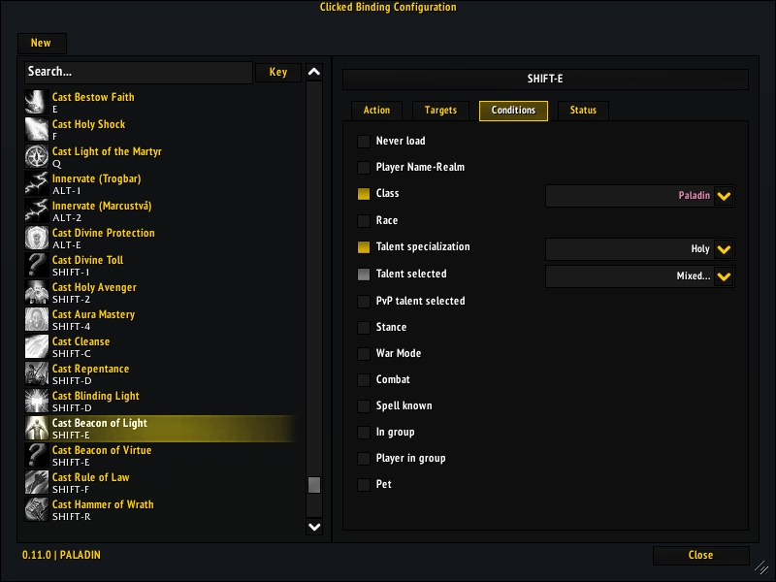Expand the Holy specialization dropdown
This screenshot has width=776, height=582.
[724, 249]
